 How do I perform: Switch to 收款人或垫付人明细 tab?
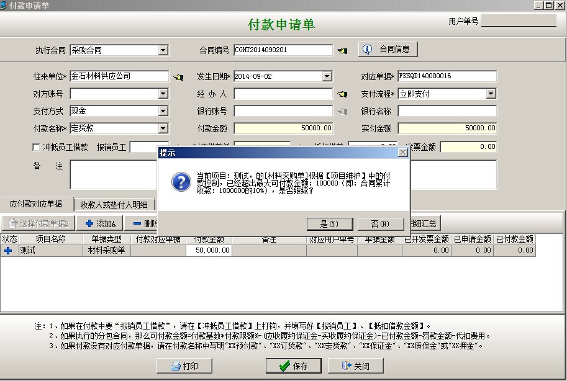(x=114, y=204)
